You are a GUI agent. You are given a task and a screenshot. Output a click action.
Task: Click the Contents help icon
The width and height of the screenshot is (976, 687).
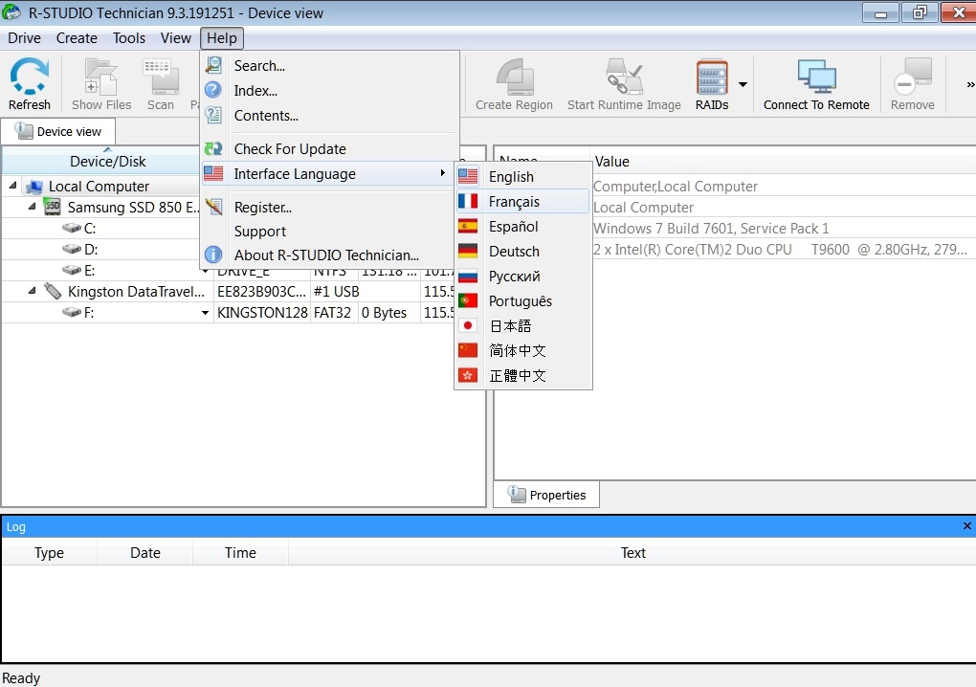[213, 115]
